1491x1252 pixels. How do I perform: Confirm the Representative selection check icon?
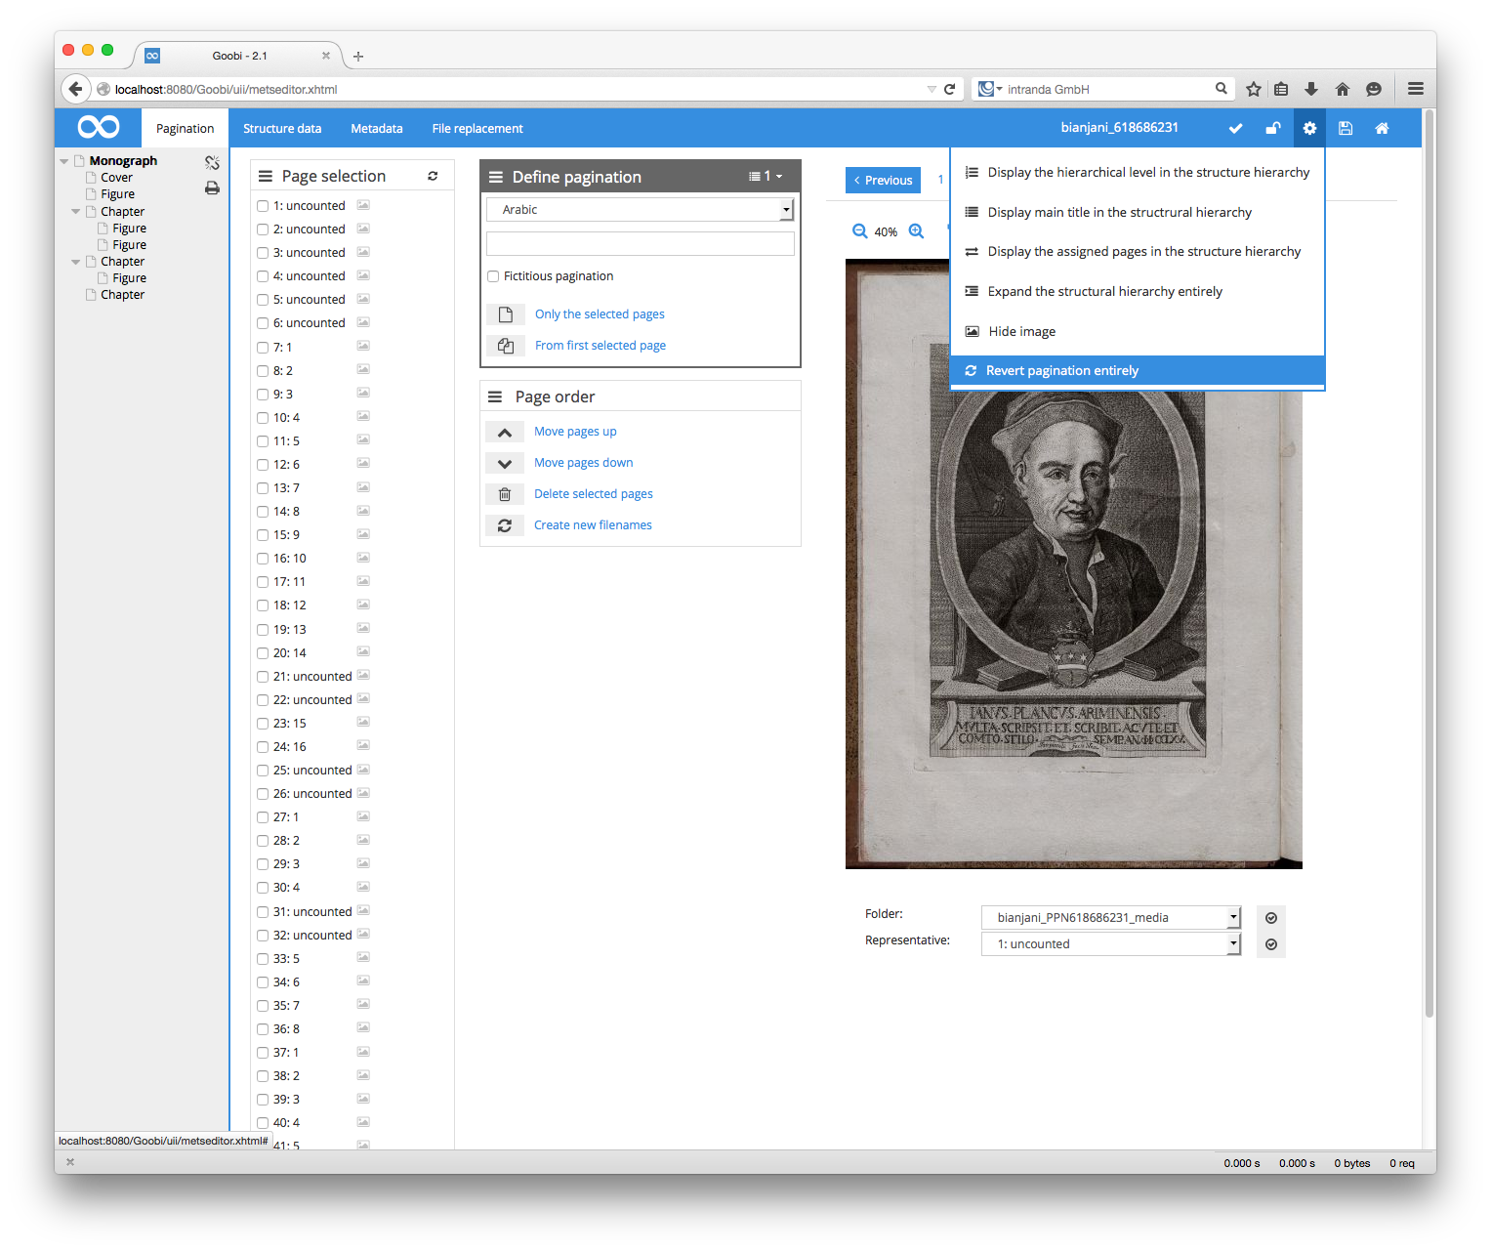click(1271, 944)
